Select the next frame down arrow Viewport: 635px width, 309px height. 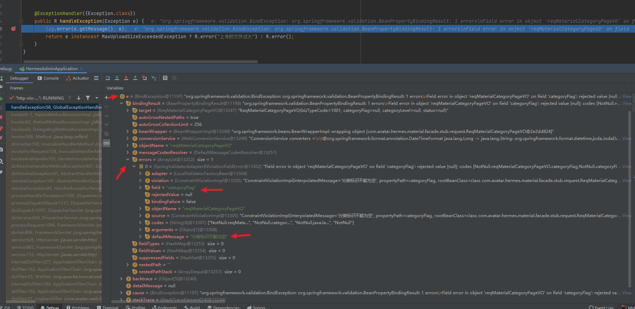click(x=79, y=98)
